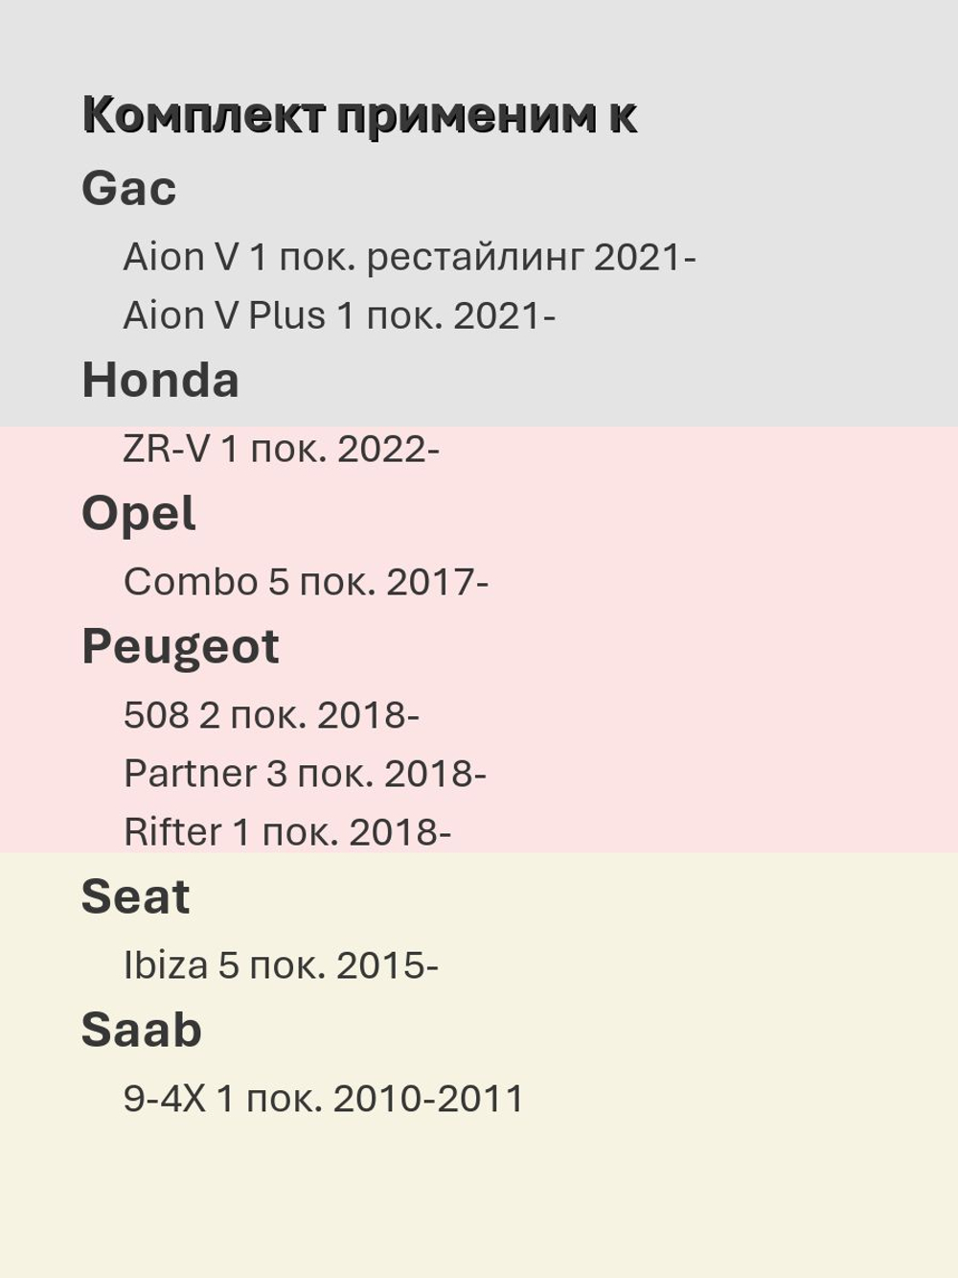Click the Peugeot brand heading
The image size is (958, 1278).
[x=180, y=647]
